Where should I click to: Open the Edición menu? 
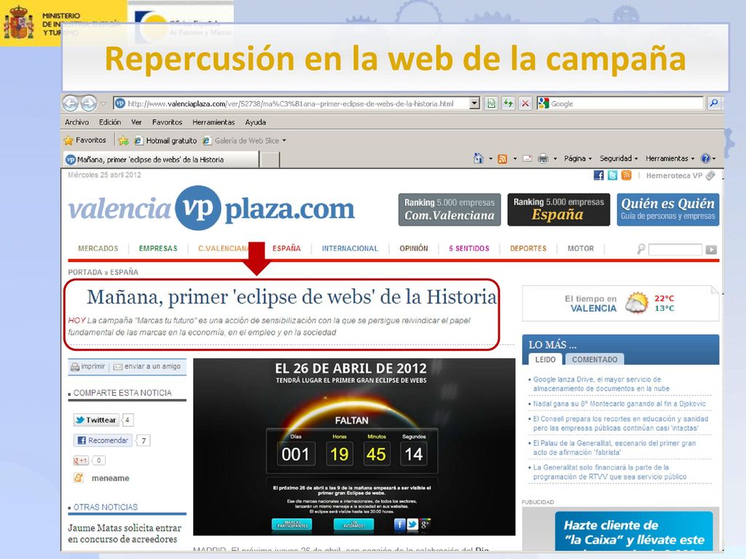click(x=110, y=122)
